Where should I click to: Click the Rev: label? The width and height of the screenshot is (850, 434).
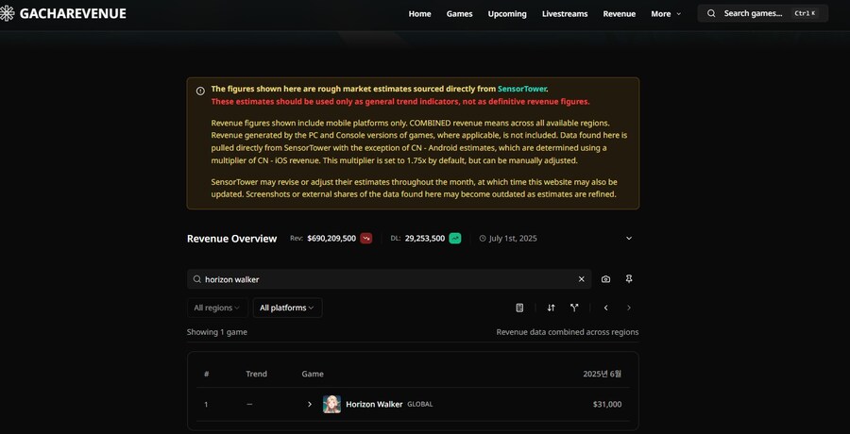[x=296, y=239]
